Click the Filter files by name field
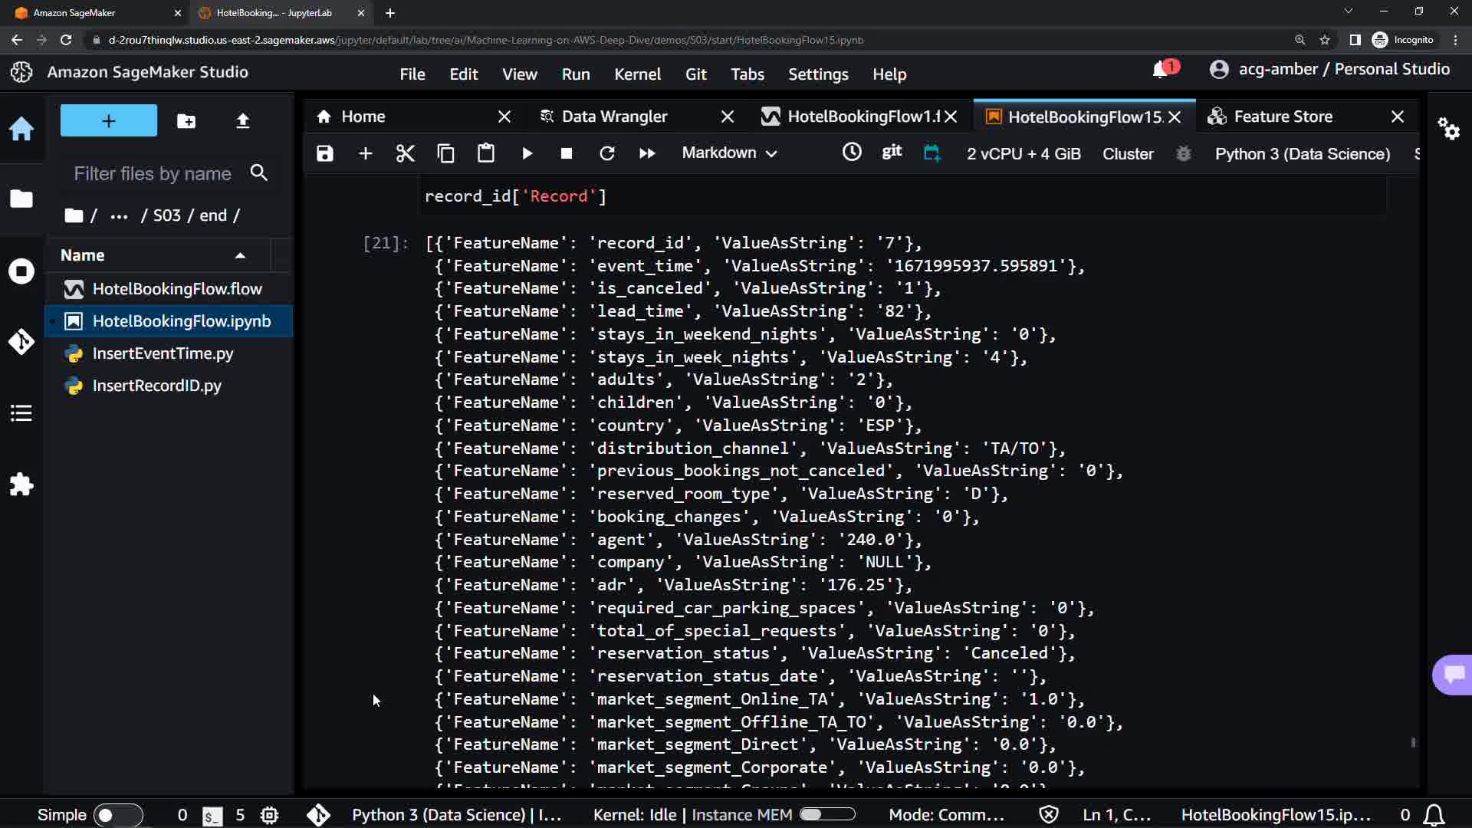The image size is (1472, 828). pos(153,174)
